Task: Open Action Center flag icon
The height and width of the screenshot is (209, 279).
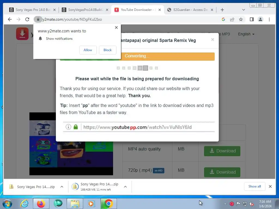Action: coord(238,204)
